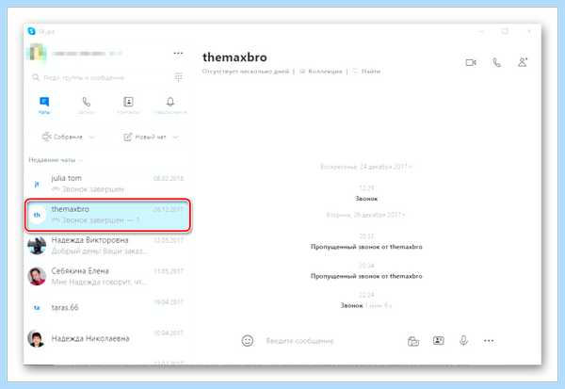Click the date 08.02.2018 in the julia tom row
The width and height of the screenshot is (565, 389).
tap(169, 178)
